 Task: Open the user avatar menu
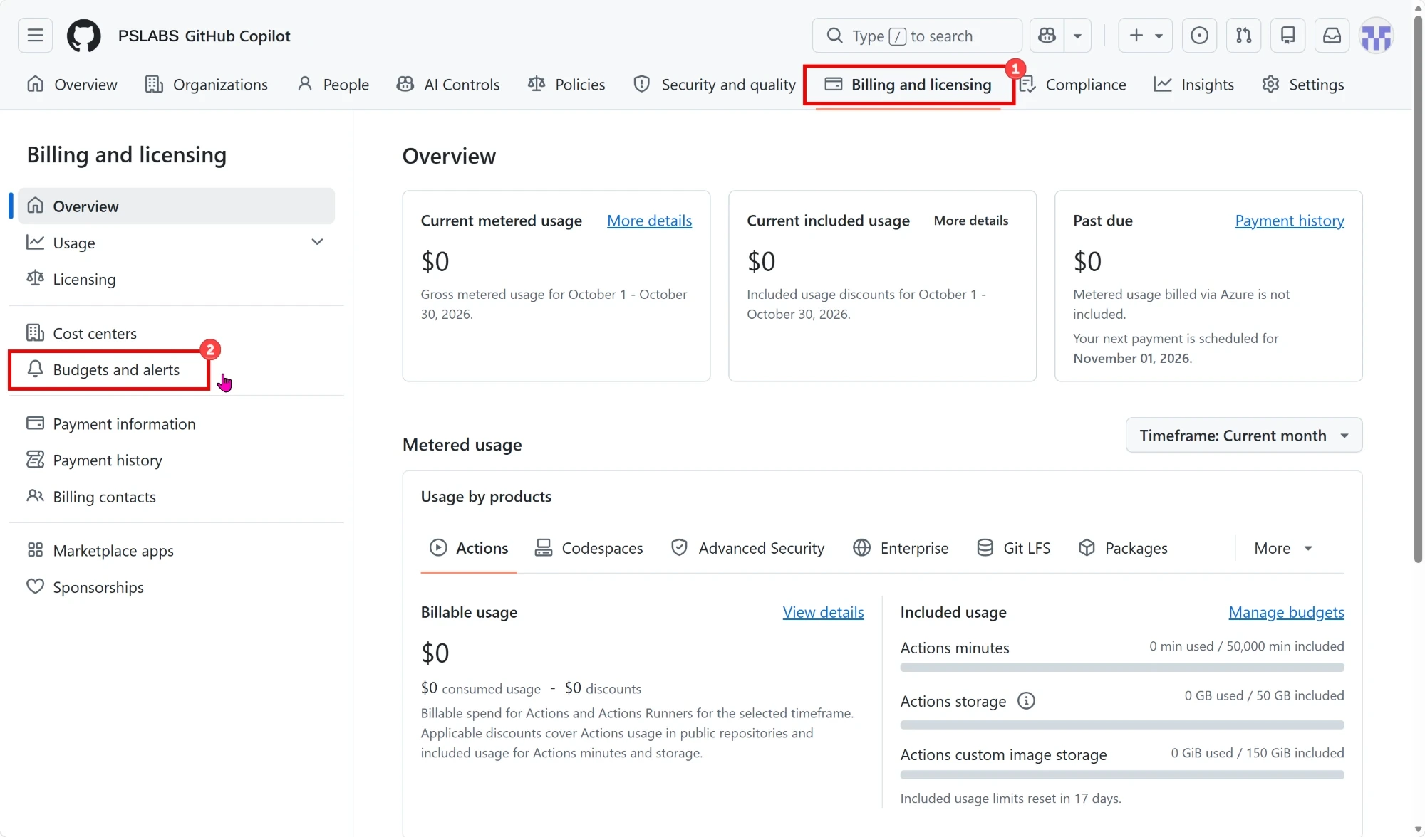(x=1376, y=36)
